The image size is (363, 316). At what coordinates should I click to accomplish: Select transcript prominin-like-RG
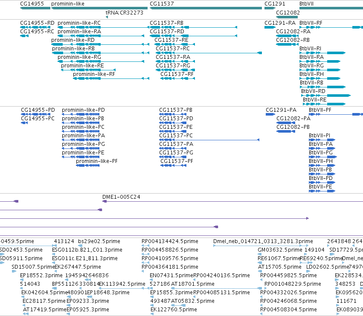79,57
